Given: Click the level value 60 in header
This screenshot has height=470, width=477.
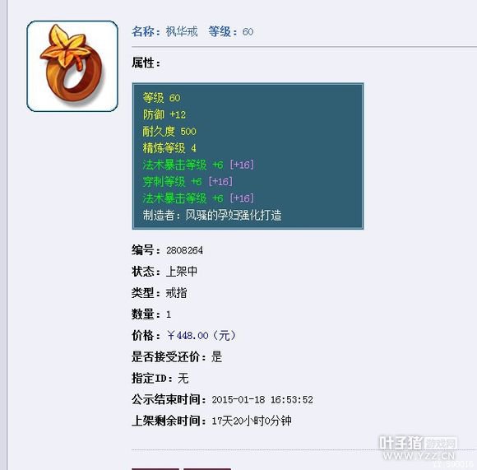Looking at the screenshot, I should [x=248, y=31].
